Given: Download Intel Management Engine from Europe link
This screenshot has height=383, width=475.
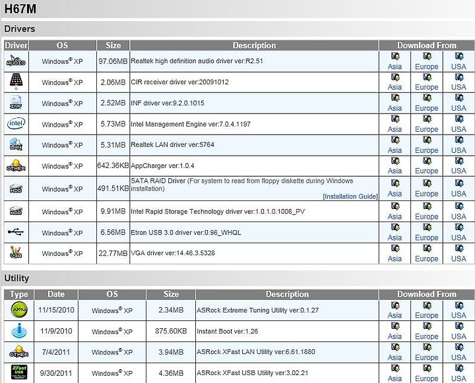Looking at the screenshot, I should click(x=427, y=130).
